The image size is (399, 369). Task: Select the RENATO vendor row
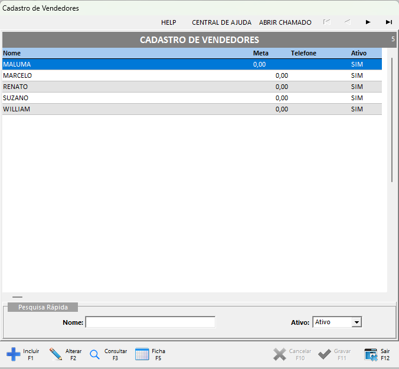click(x=16, y=87)
